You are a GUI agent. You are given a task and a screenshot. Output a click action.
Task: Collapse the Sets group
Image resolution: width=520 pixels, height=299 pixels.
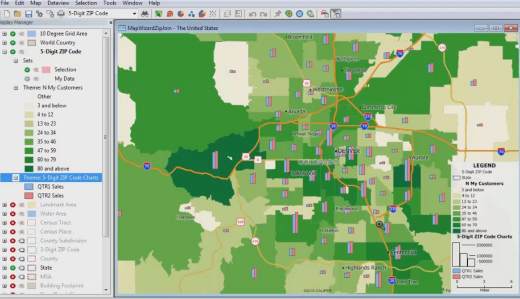(16, 60)
